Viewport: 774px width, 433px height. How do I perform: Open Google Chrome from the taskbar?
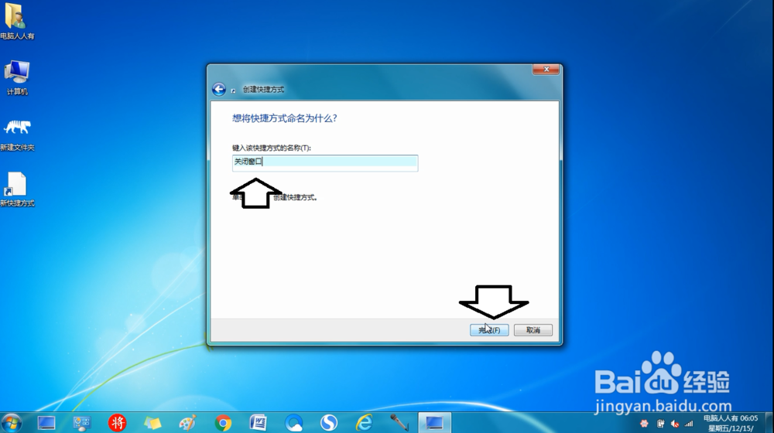coord(223,423)
